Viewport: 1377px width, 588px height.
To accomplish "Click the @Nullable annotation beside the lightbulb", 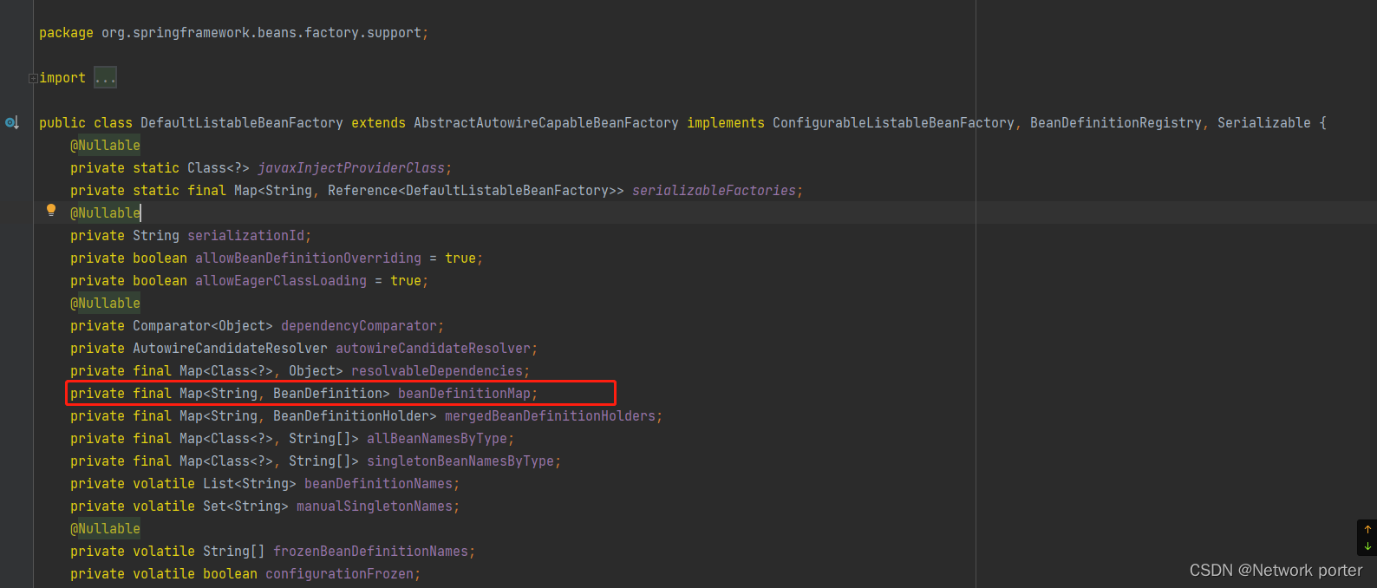I will [105, 213].
